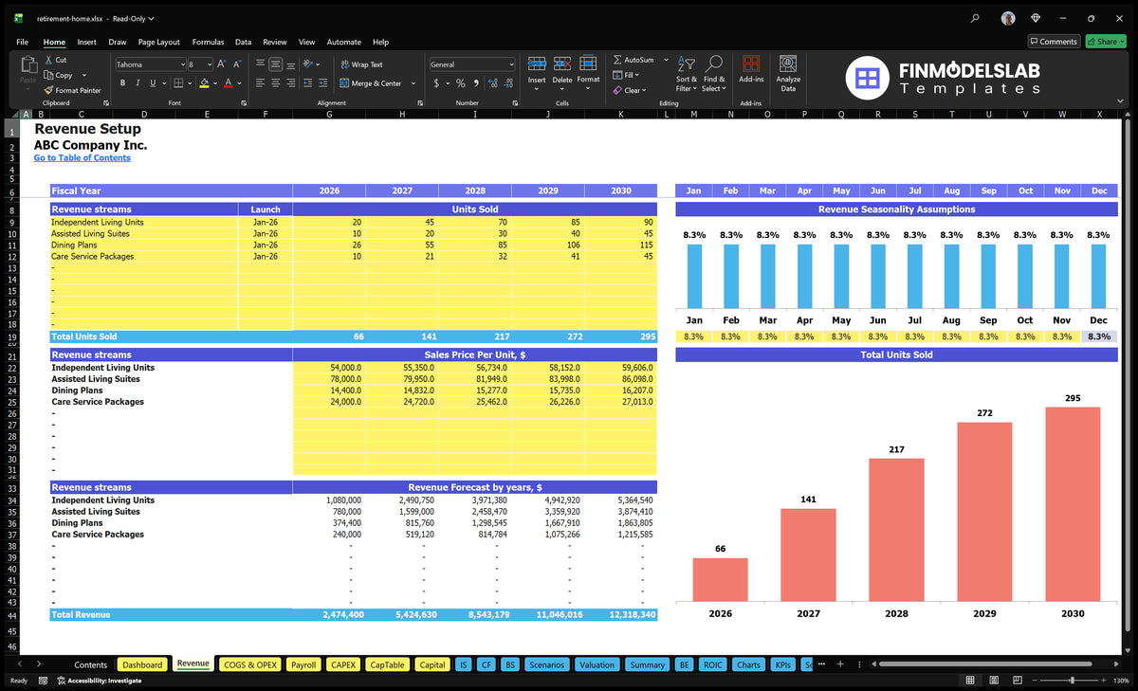Image resolution: width=1138 pixels, height=691 pixels.
Task: Switch to the Formulas tab
Action: pyautogui.click(x=208, y=42)
